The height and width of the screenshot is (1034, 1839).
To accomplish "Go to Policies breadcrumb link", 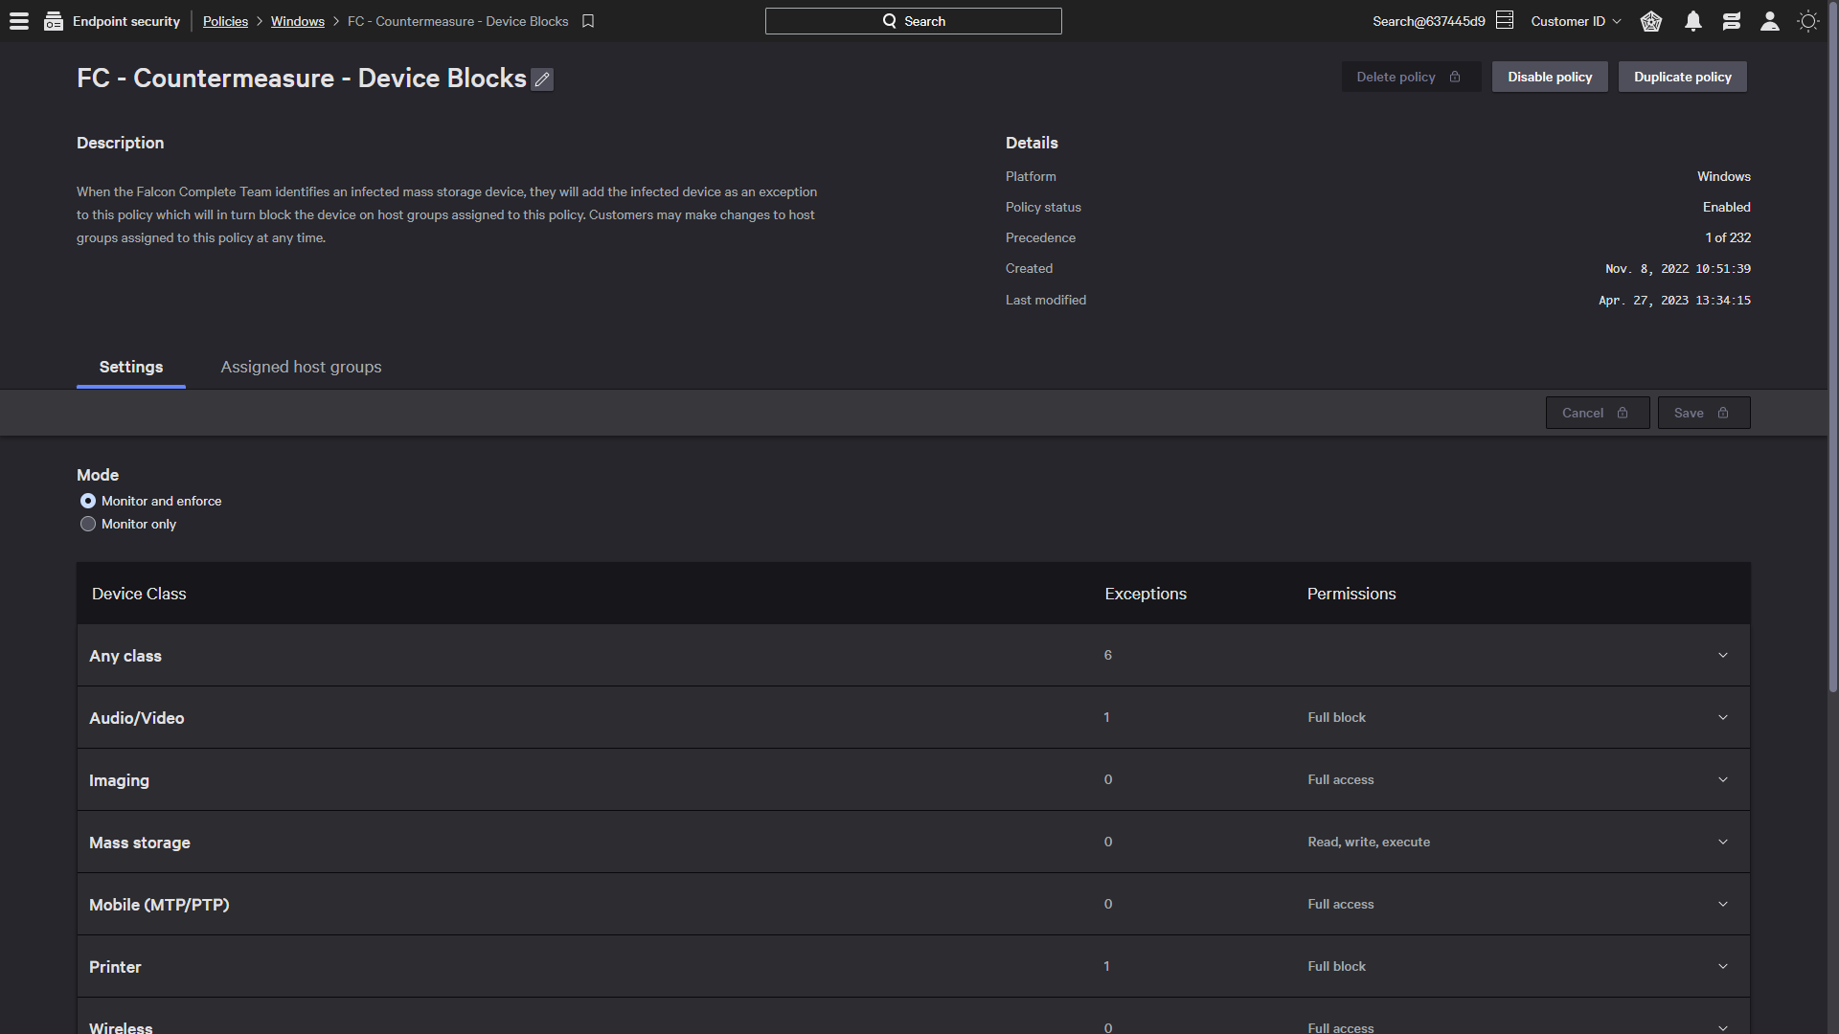I will (225, 21).
